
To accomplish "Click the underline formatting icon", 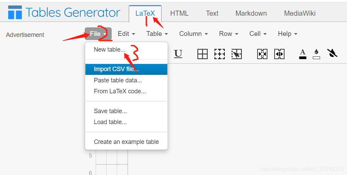I will pos(178,54).
